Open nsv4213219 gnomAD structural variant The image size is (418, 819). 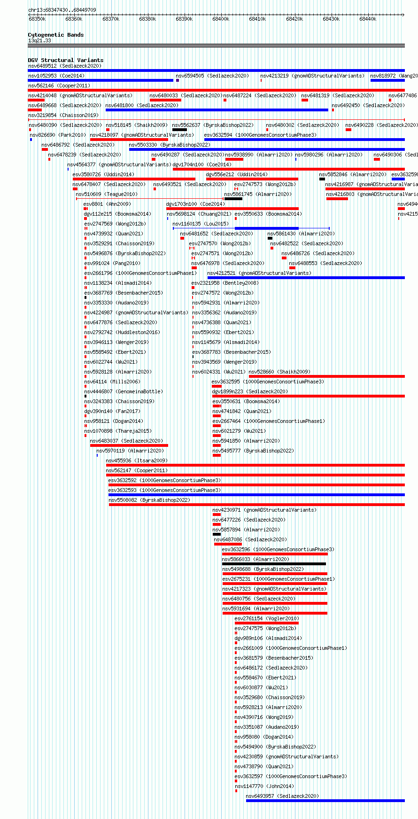(x=312, y=76)
